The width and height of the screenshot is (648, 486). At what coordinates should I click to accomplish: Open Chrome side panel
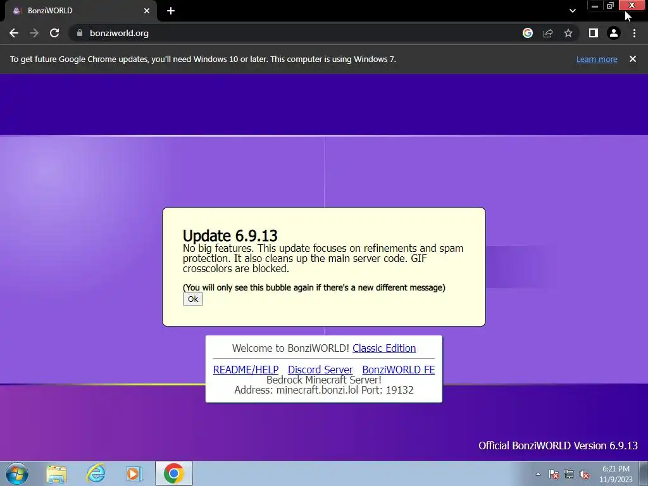coord(594,33)
